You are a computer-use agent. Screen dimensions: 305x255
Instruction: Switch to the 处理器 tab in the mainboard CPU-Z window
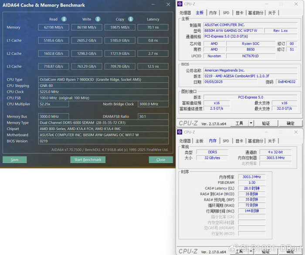click(x=185, y=13)
